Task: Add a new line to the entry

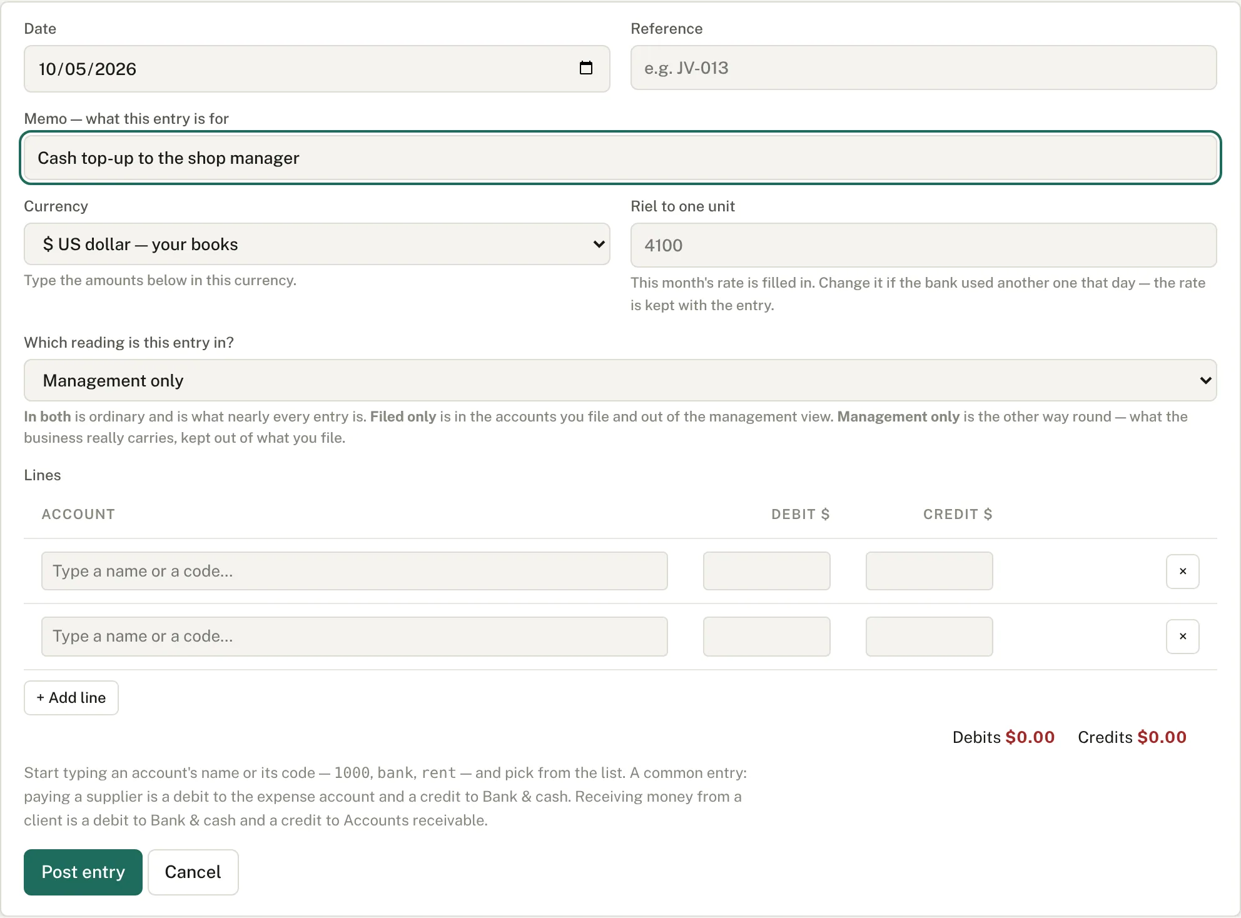Action: click(71, 697)
